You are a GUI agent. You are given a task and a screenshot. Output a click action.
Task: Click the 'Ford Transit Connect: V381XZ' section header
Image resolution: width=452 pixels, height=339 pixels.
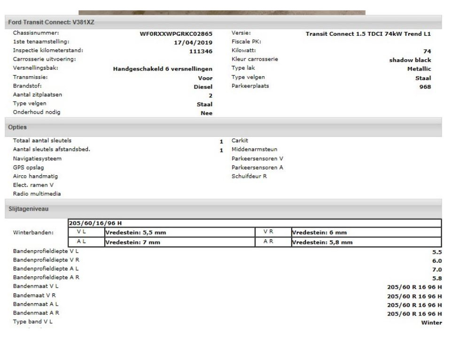pos(223,22)
